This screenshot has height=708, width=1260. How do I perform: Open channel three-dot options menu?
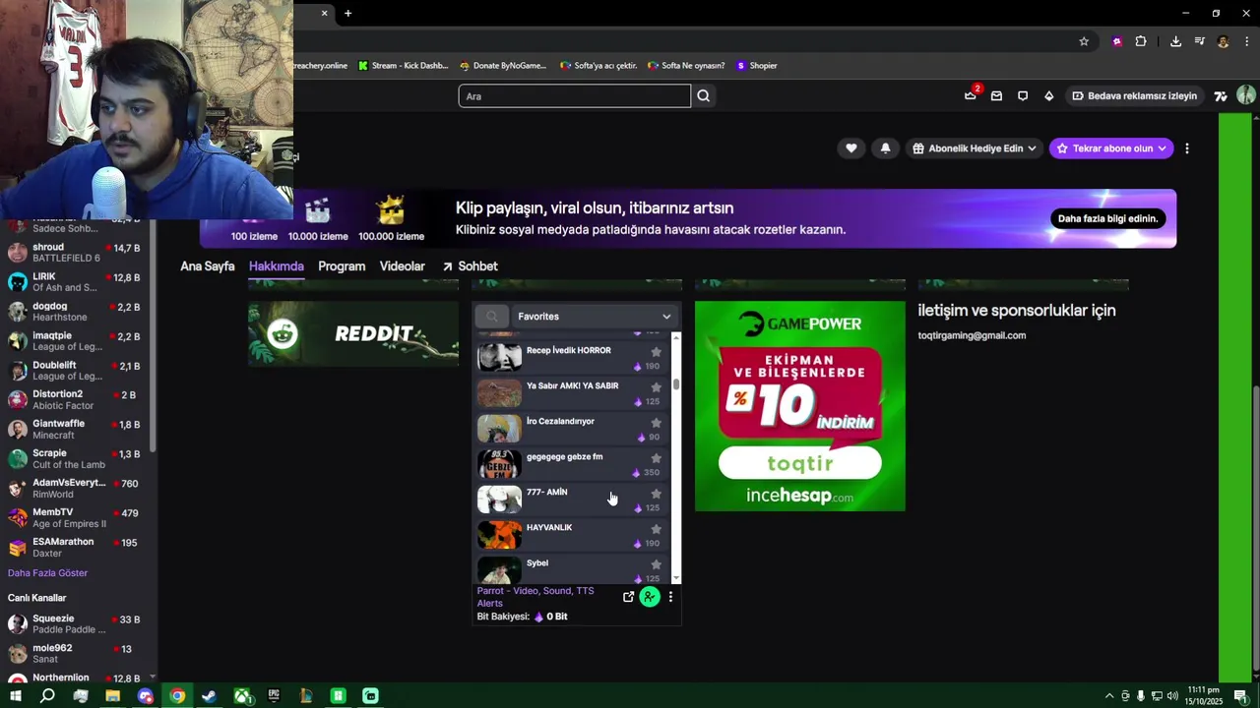(1187, 148)
